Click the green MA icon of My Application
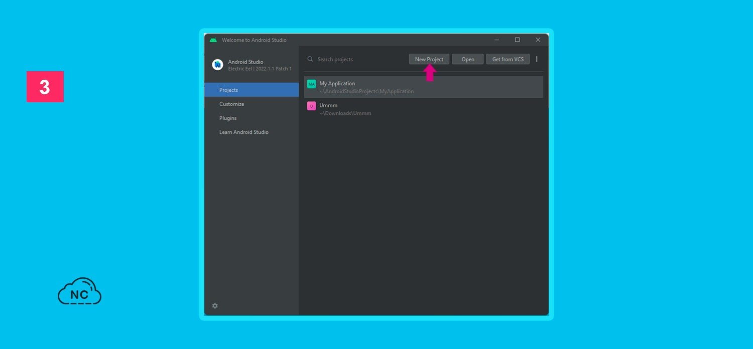The image size is (753, 349). [x=312, y=84]
